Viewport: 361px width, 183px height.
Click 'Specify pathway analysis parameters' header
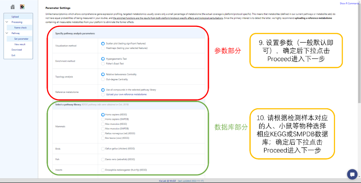(x=75, y=34)
